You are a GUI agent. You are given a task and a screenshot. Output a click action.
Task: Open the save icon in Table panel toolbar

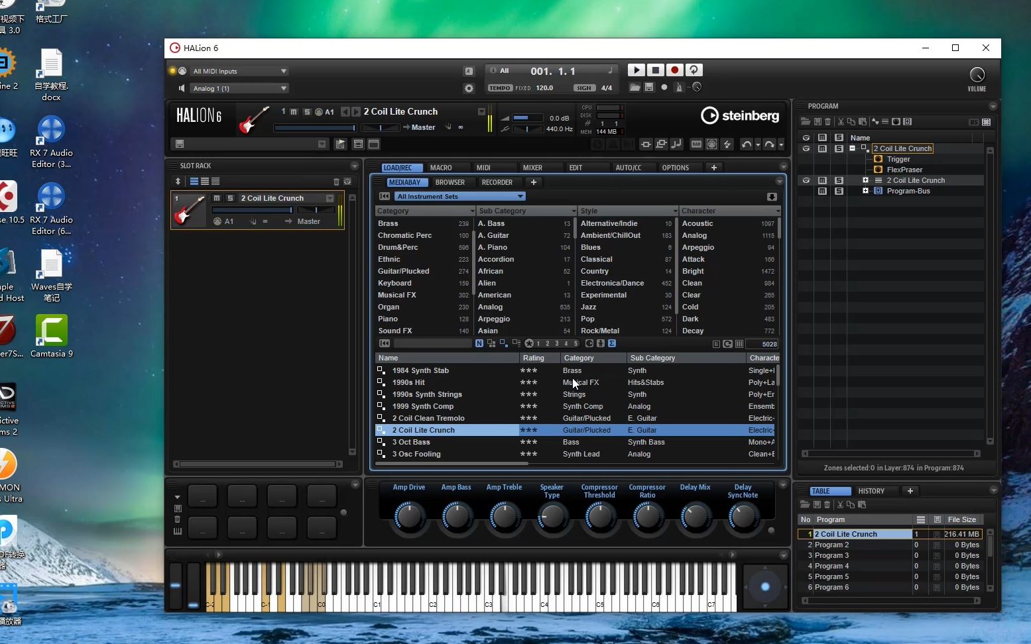click(x=817, y=505)
